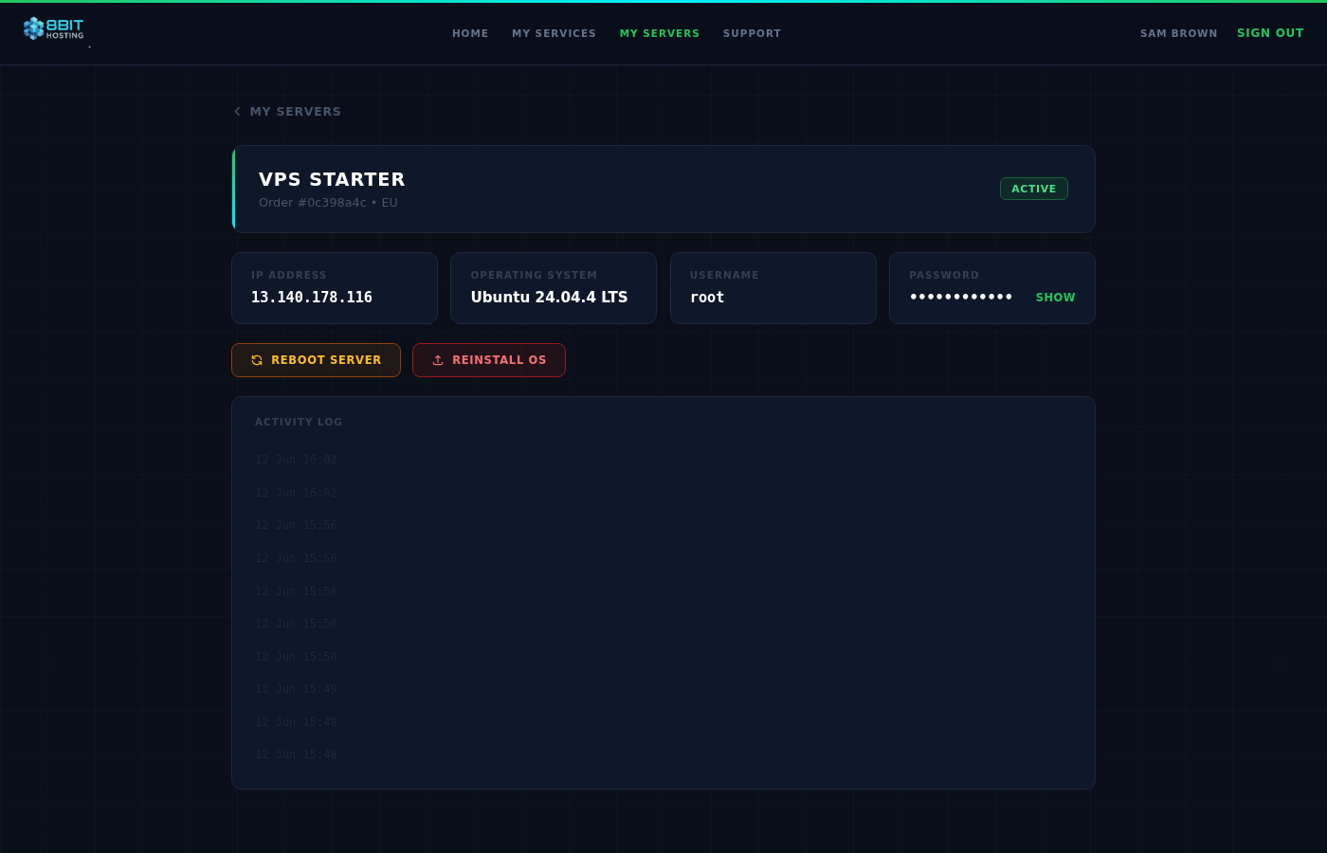Click the root username value
This screenshot has height=853, width=1327.
point(707,298)
